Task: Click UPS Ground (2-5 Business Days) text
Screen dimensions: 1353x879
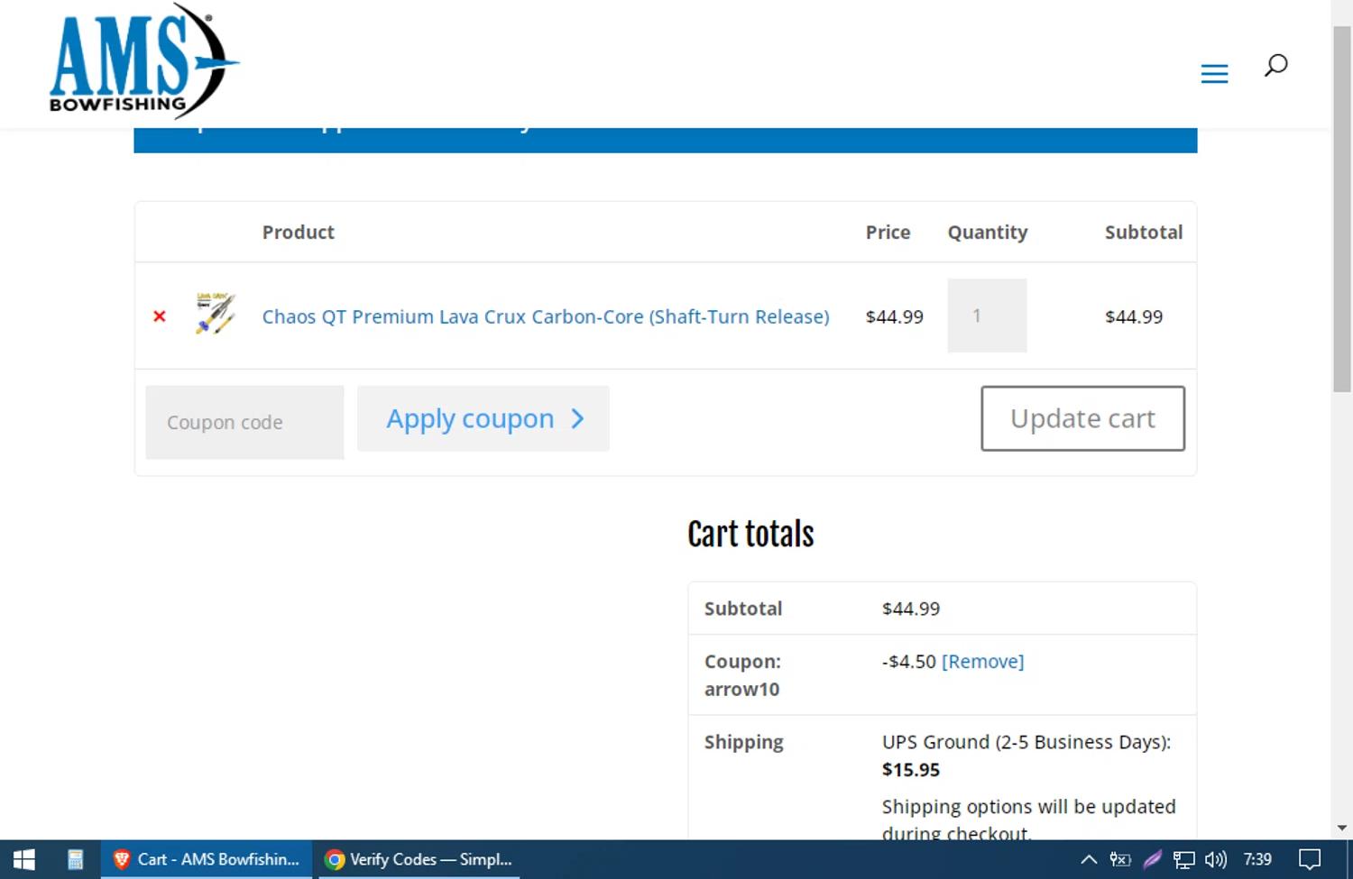Action: pos(1026,742)
